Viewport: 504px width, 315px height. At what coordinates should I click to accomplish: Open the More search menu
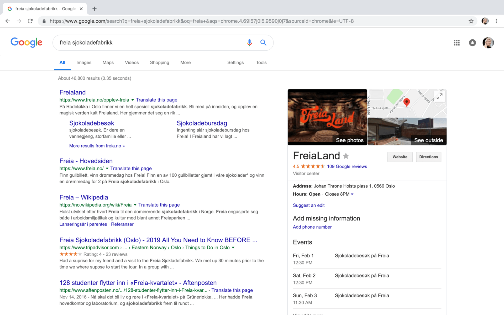coord(185,62)
